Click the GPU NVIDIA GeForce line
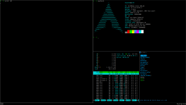 [135, 26]
